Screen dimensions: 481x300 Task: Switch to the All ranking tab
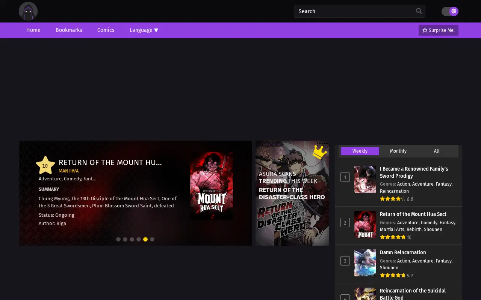(437, 151)
